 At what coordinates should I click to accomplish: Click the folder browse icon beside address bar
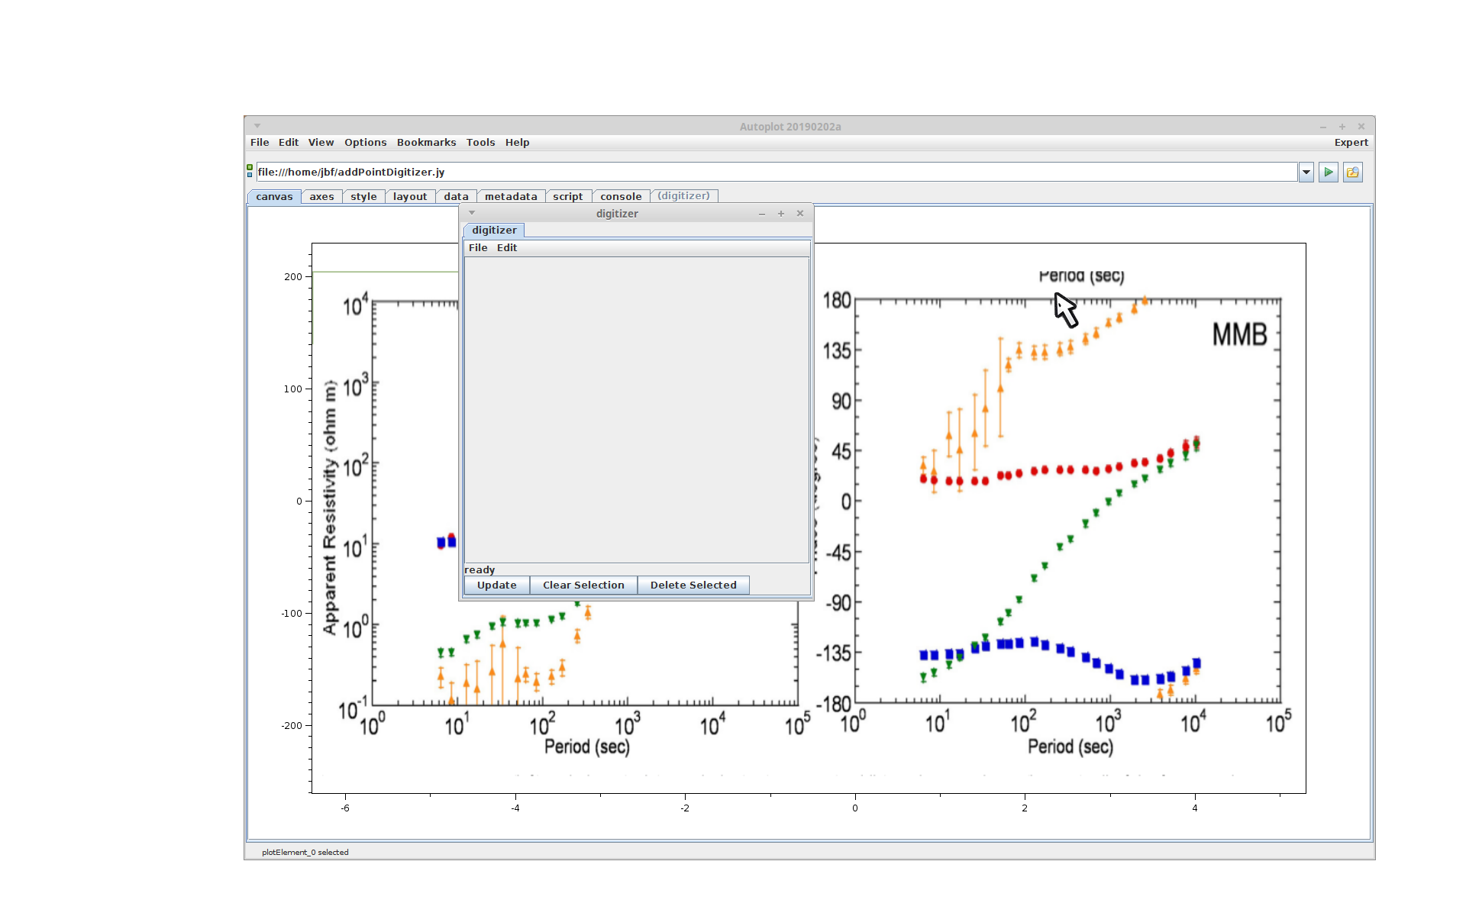pos(1352,173)
